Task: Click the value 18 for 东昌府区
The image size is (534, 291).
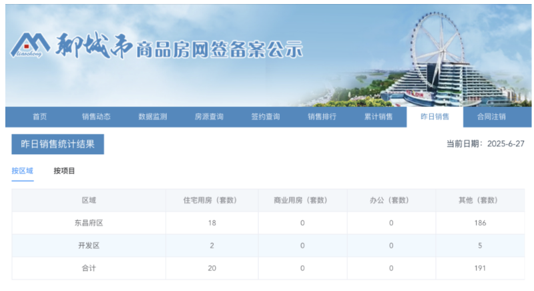Action: tap(212, 224)
